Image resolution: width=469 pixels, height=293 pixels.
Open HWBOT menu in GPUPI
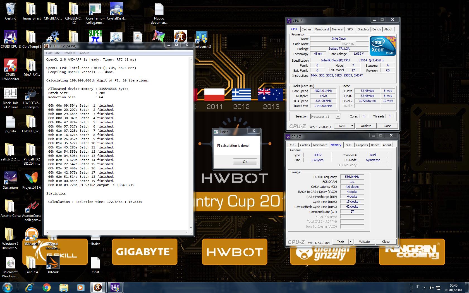(x=70, y=53)
